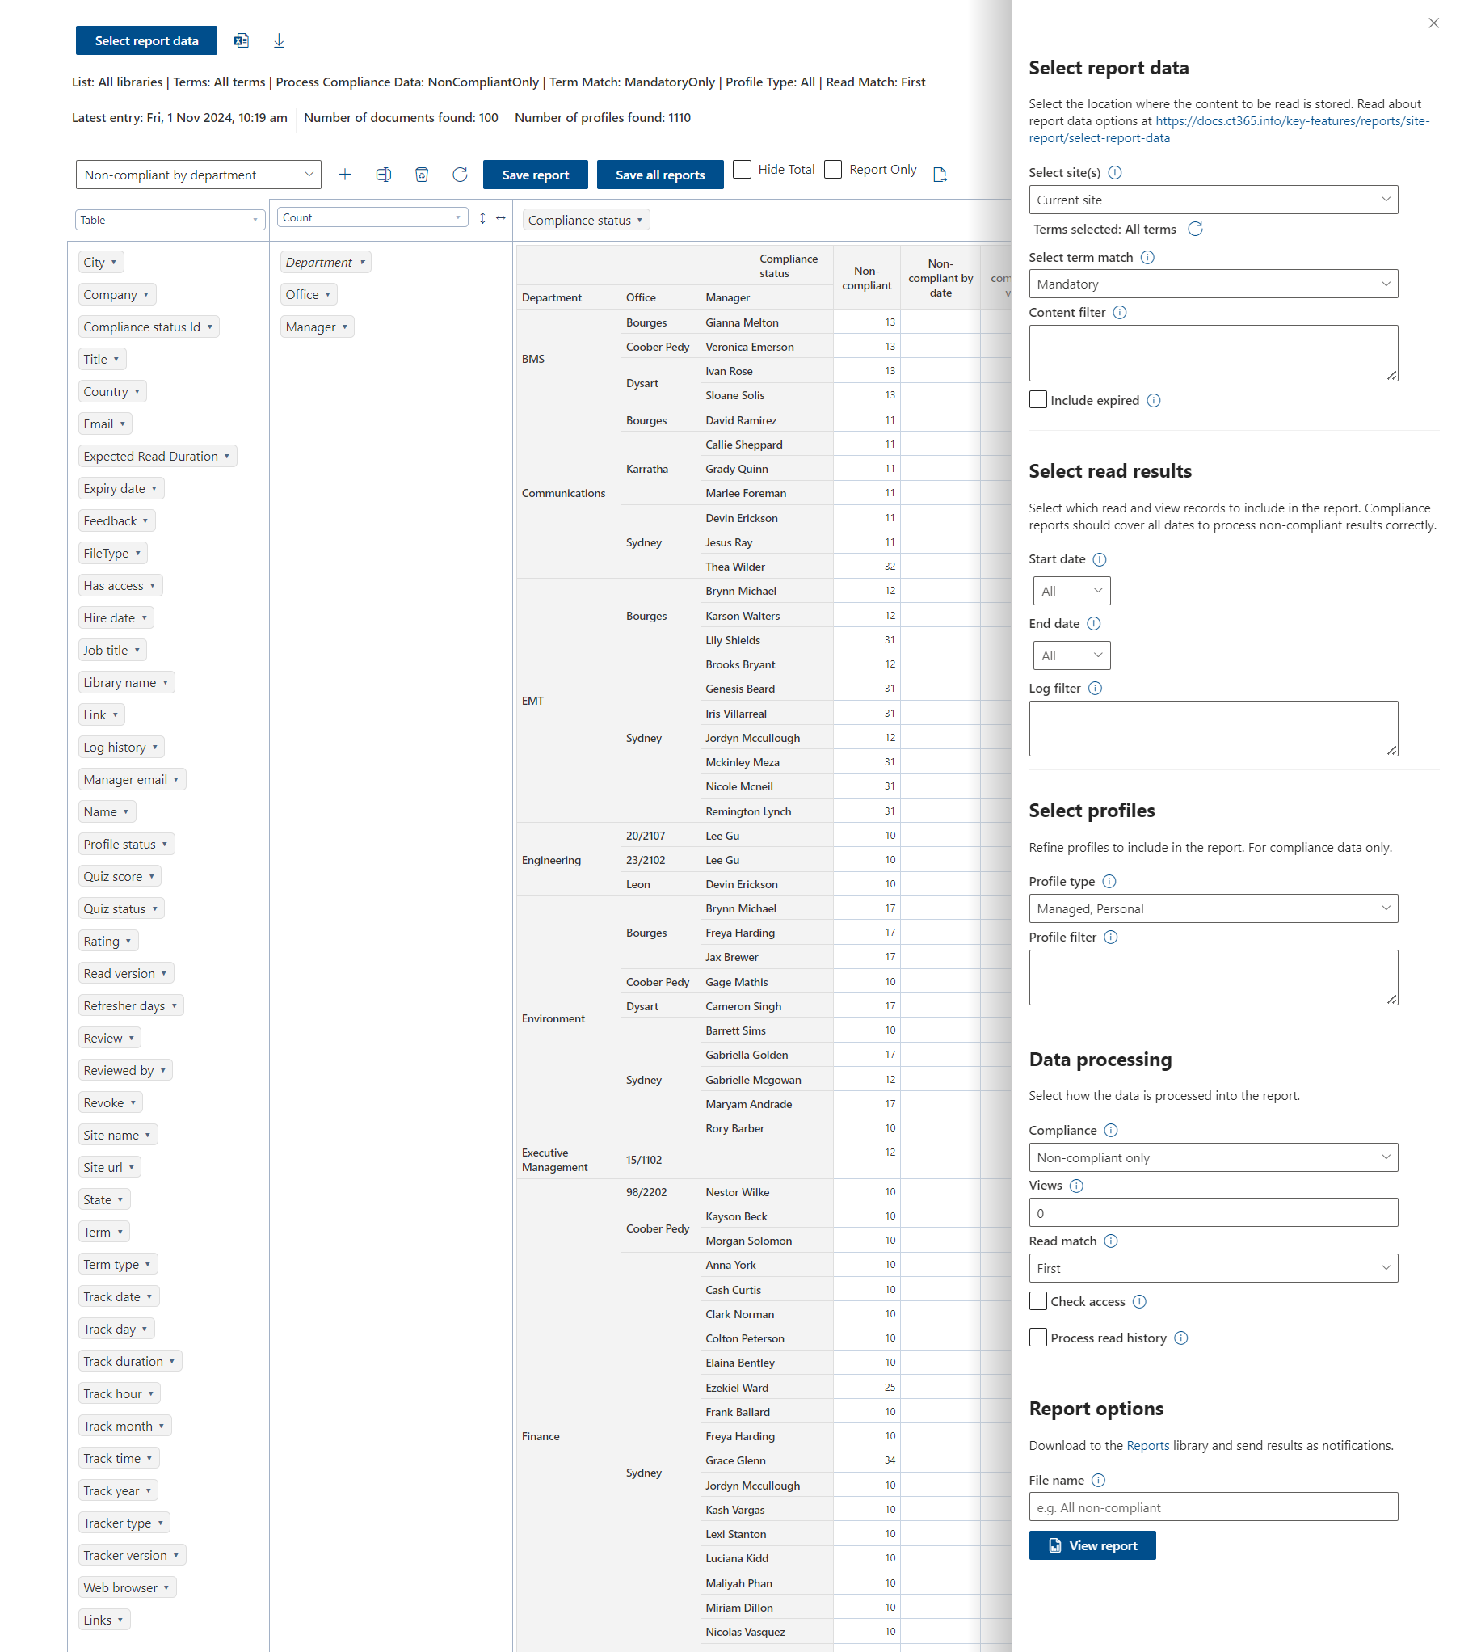Delete the report with trash icon

pos(422,175)
